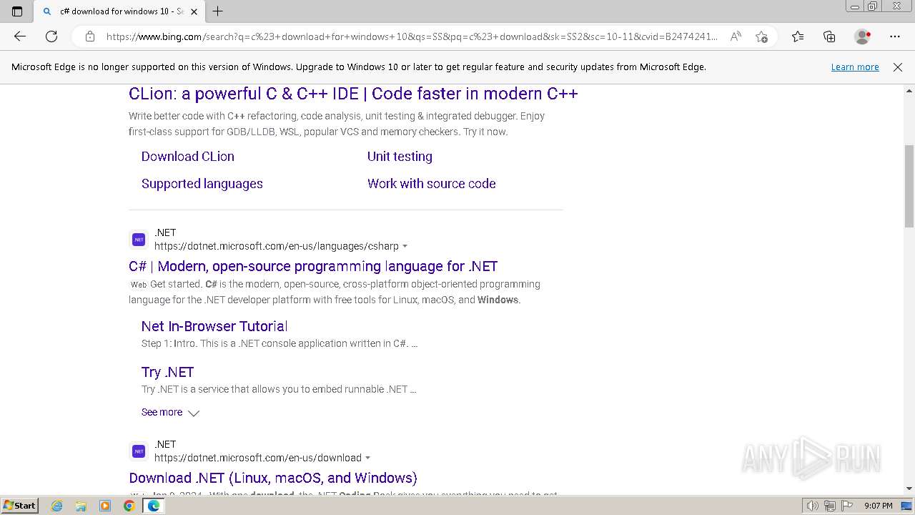Open the Download CLion link
Viewport: 915px width, 515px height.
pyautogui.click(x=188, y=157)
